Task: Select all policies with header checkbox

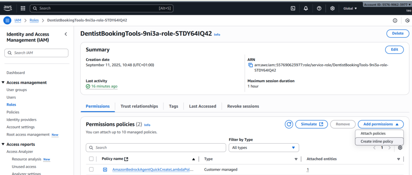Action: [x=91, y=159]
